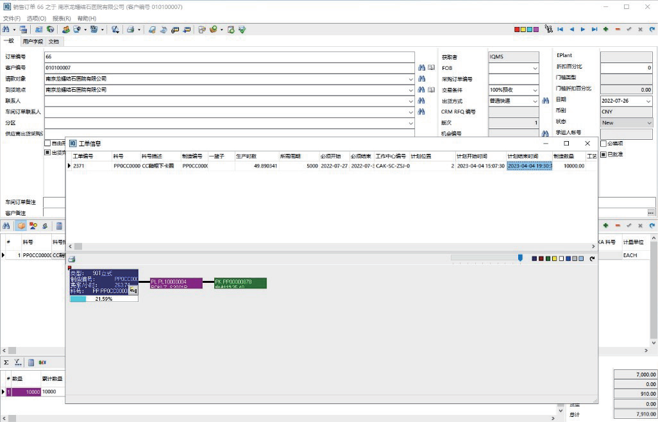Go to the first record using the top navigator
This screenshot has width=658, height=422.
560,30
